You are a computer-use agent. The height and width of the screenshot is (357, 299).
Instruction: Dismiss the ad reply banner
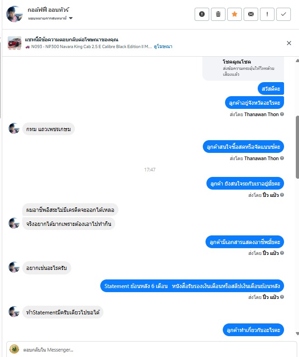point(289,43)
